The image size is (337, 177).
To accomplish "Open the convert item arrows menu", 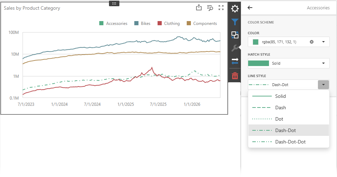I will pos(235,61).
